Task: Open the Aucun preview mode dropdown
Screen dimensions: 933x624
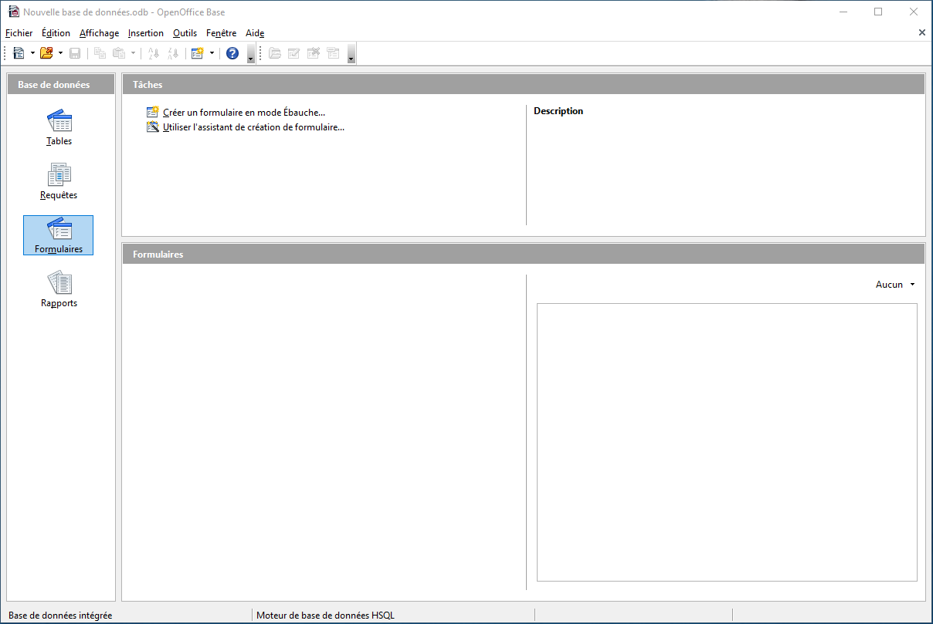Action: click(x=894, y=285)
